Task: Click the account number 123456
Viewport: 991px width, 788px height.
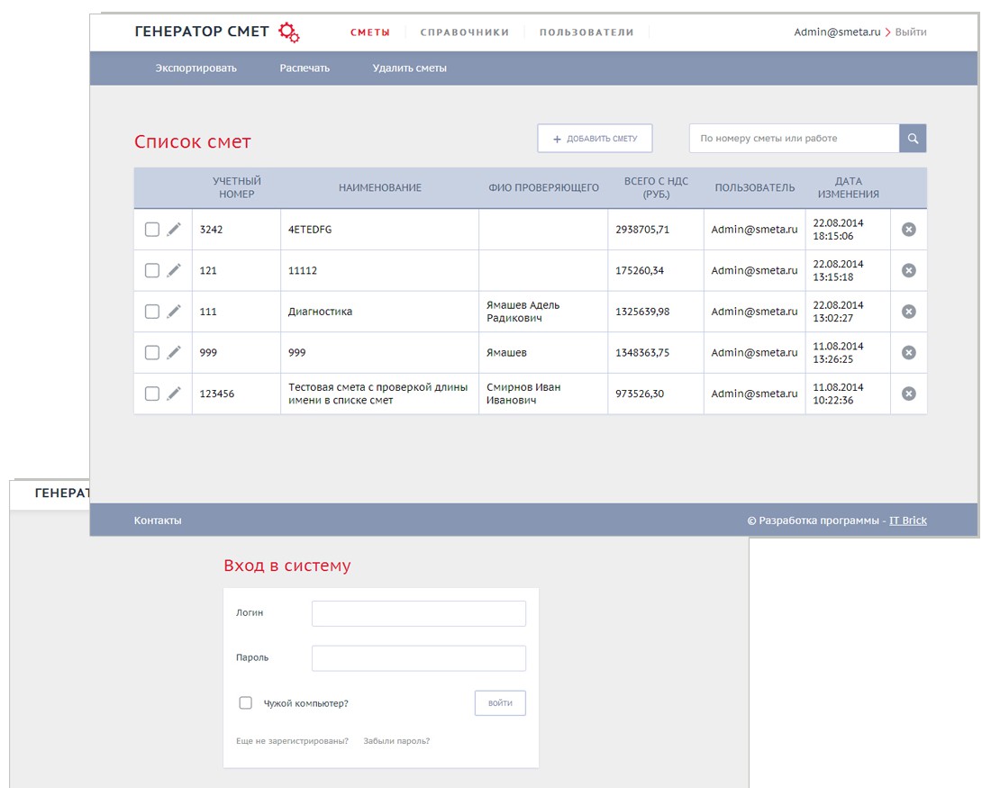Action: coord(217,394)
